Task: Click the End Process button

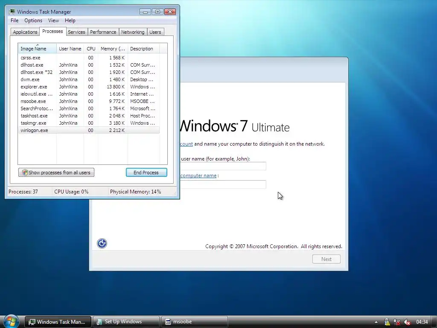Action: [146, 173]
